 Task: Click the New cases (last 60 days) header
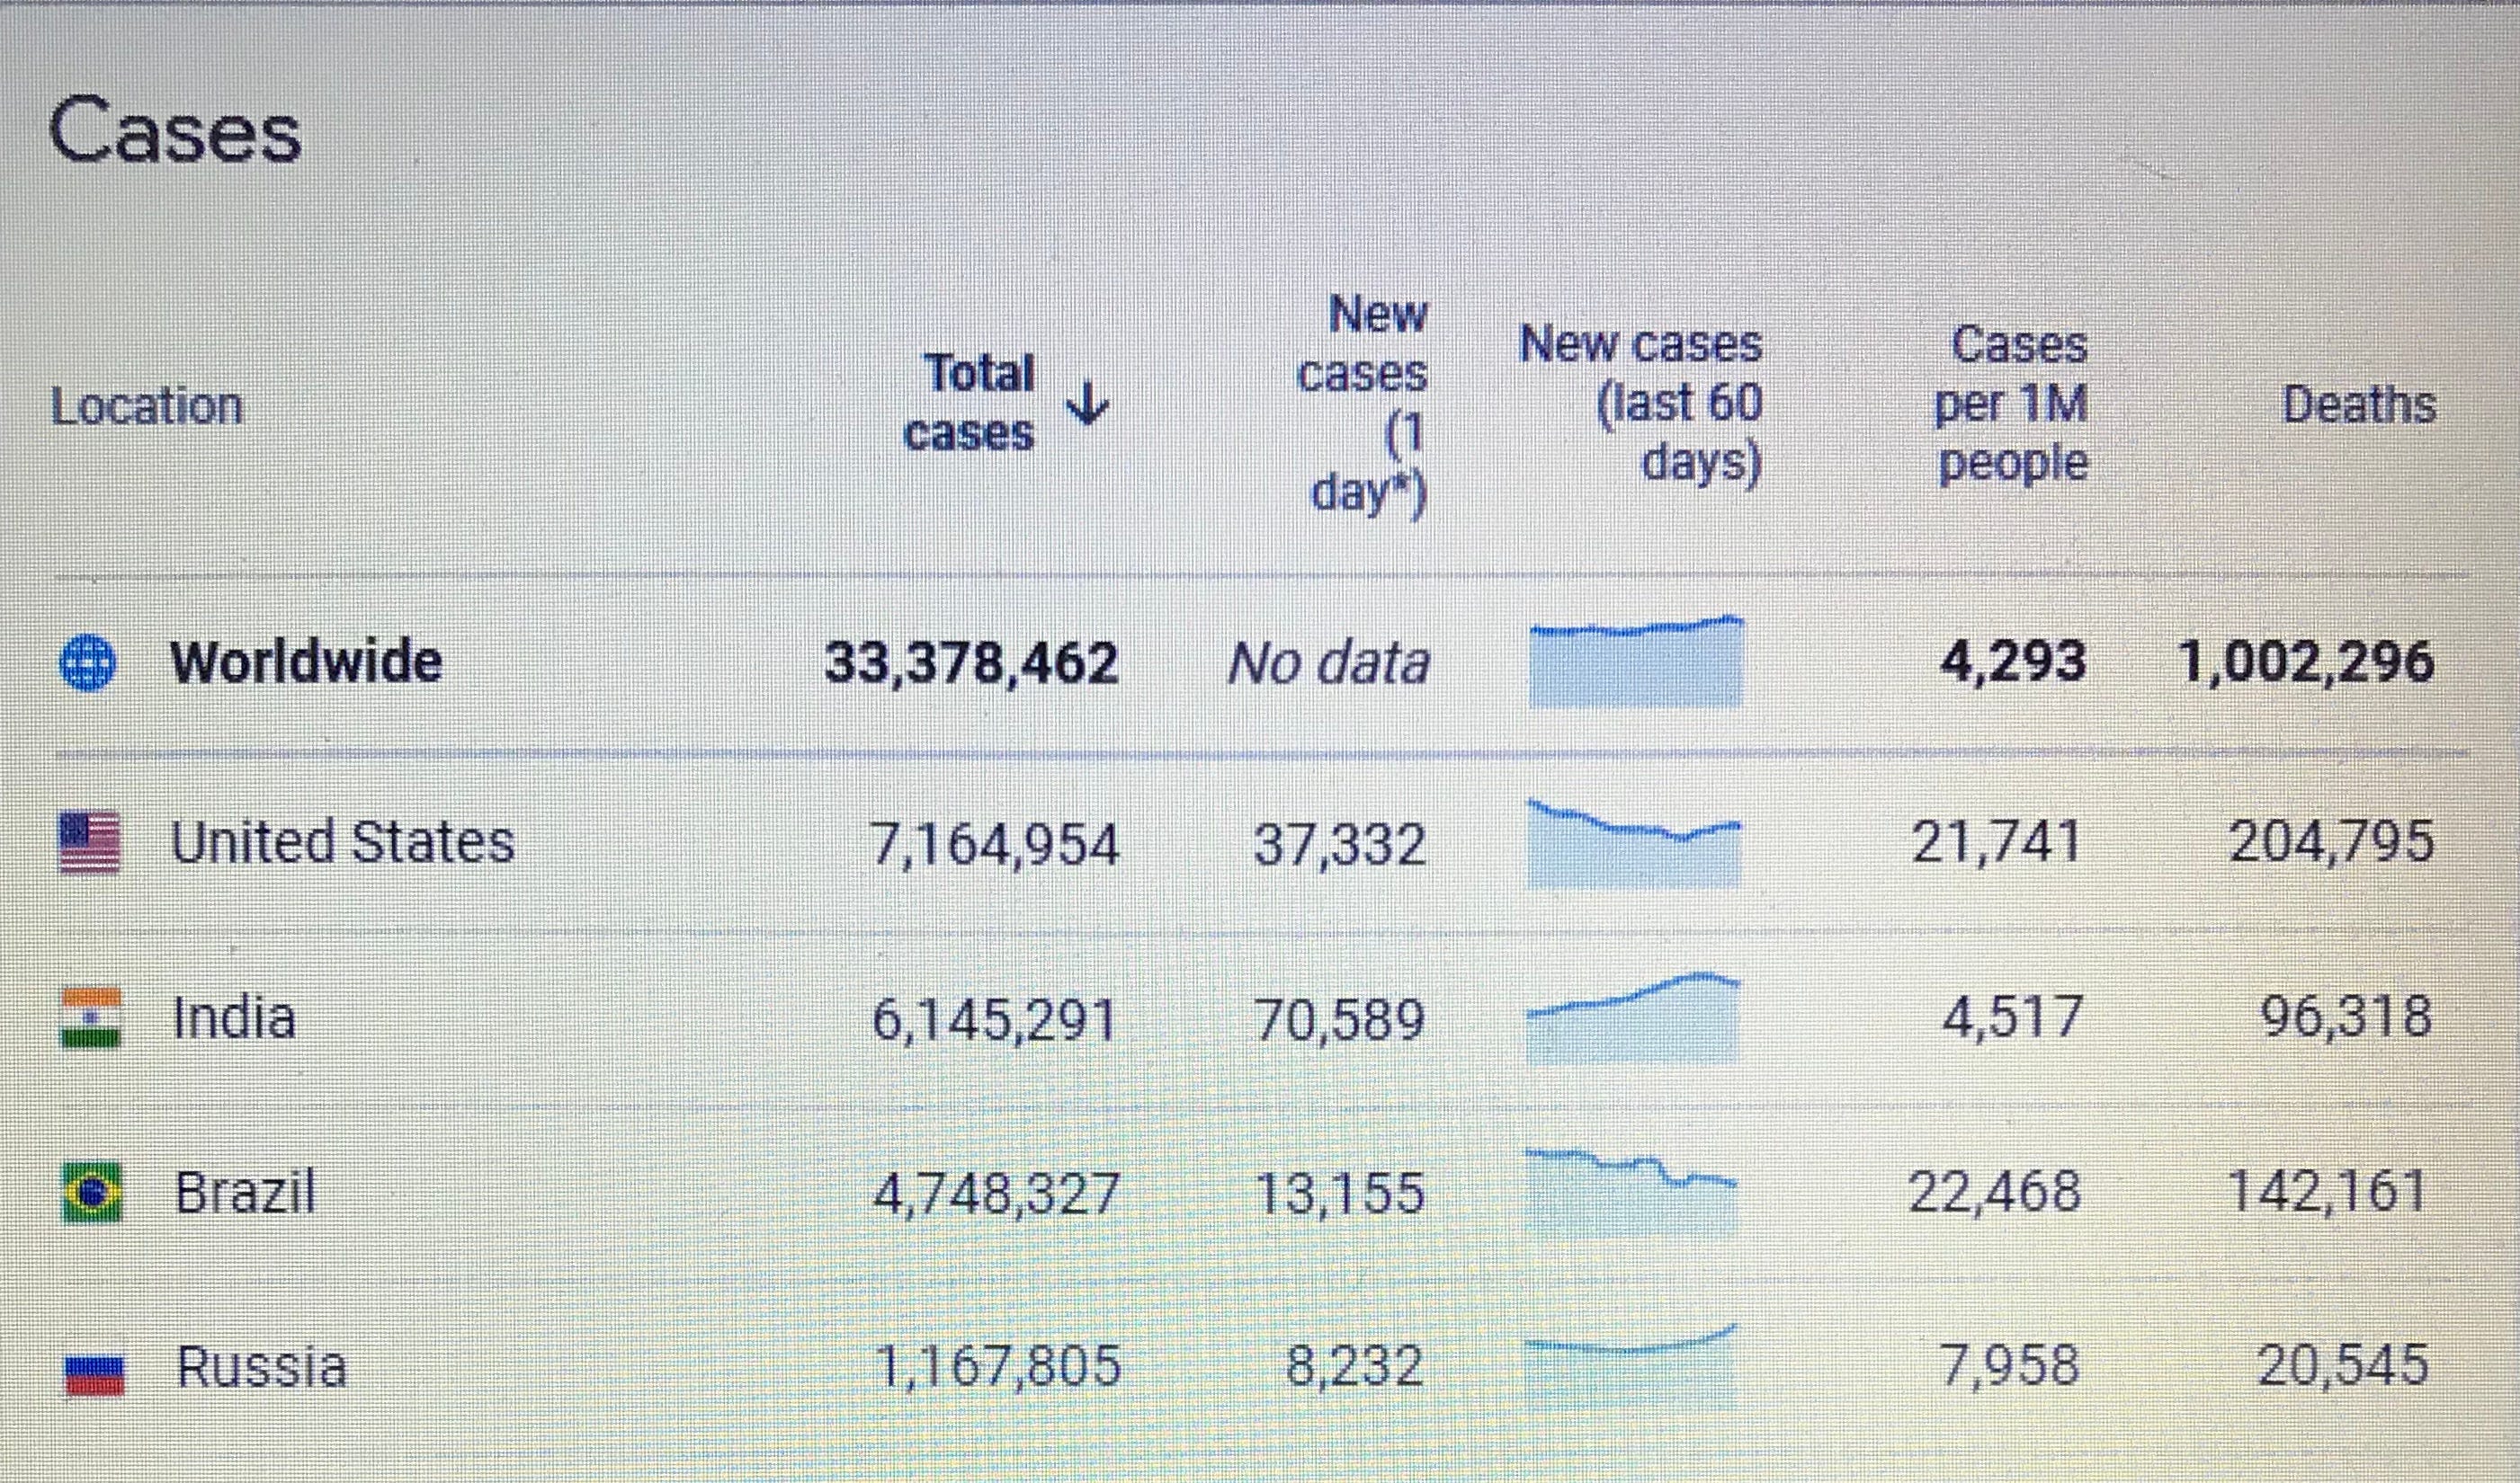pos(1641,404)
